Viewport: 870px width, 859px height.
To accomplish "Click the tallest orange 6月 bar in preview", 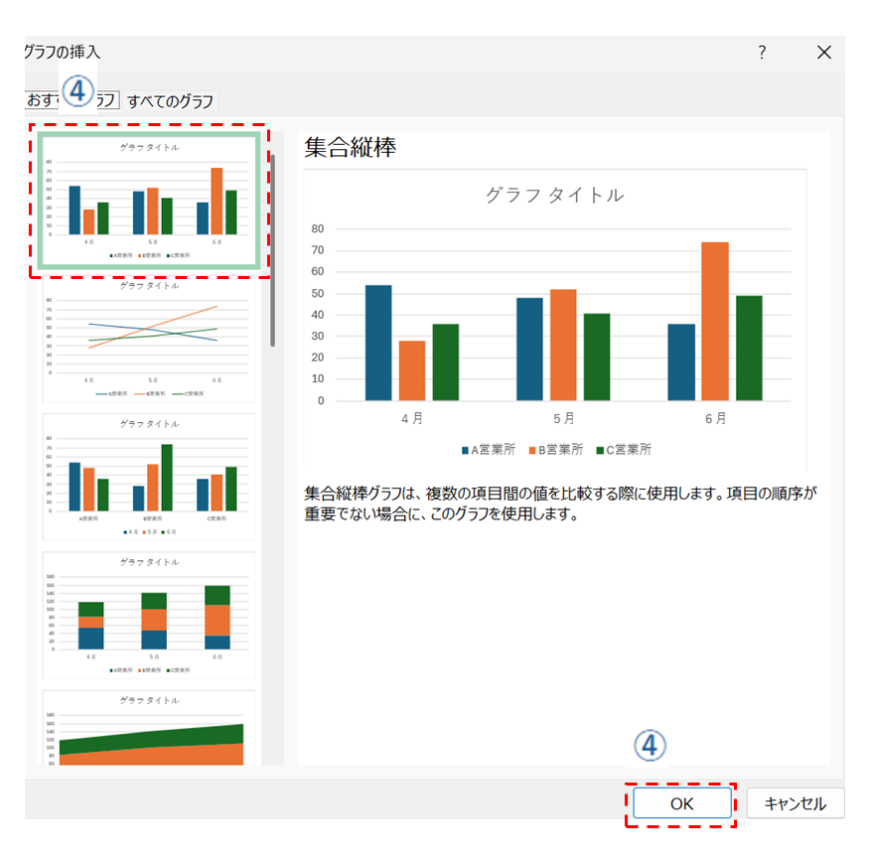I will [x=715, y=321].
